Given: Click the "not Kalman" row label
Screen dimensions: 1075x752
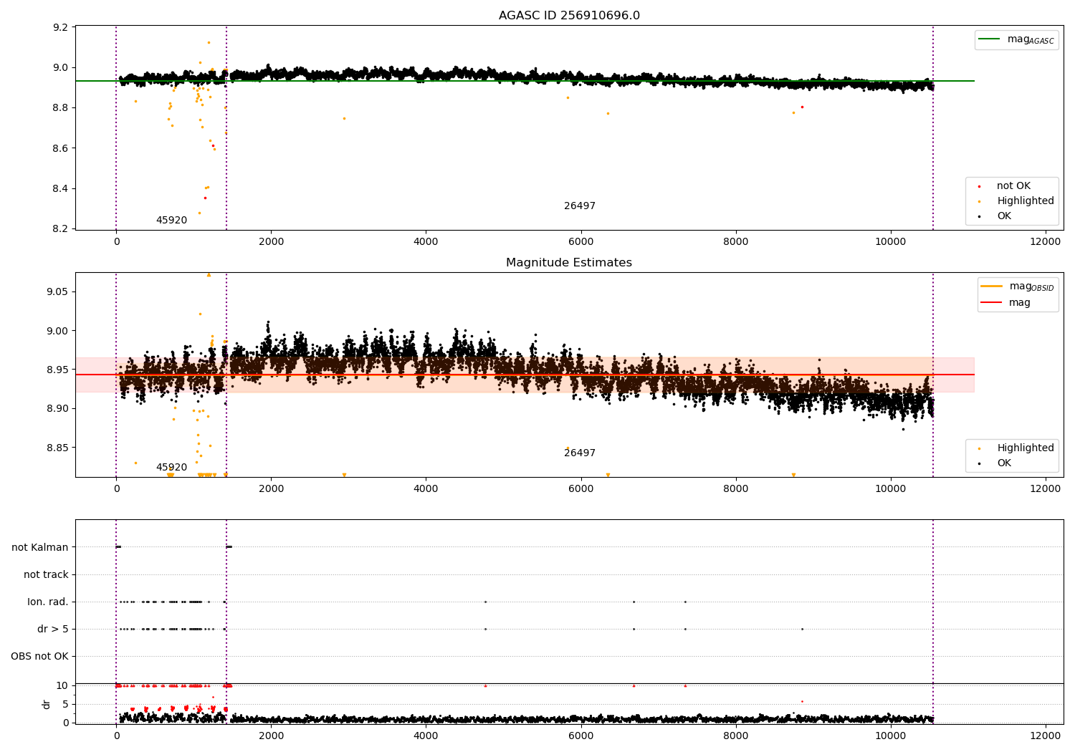Looking at the screenshot, I should [x=40, y=547].
